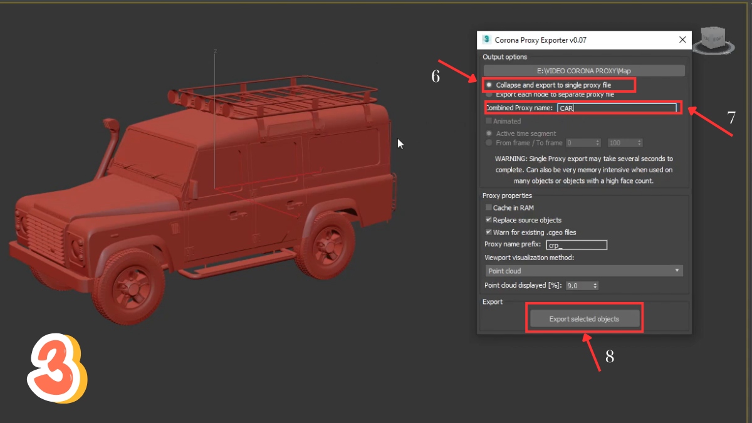Select 'Export each node to separate proxy file'
This screenshot has height=423, width=752.
click(x=489, y=95)
